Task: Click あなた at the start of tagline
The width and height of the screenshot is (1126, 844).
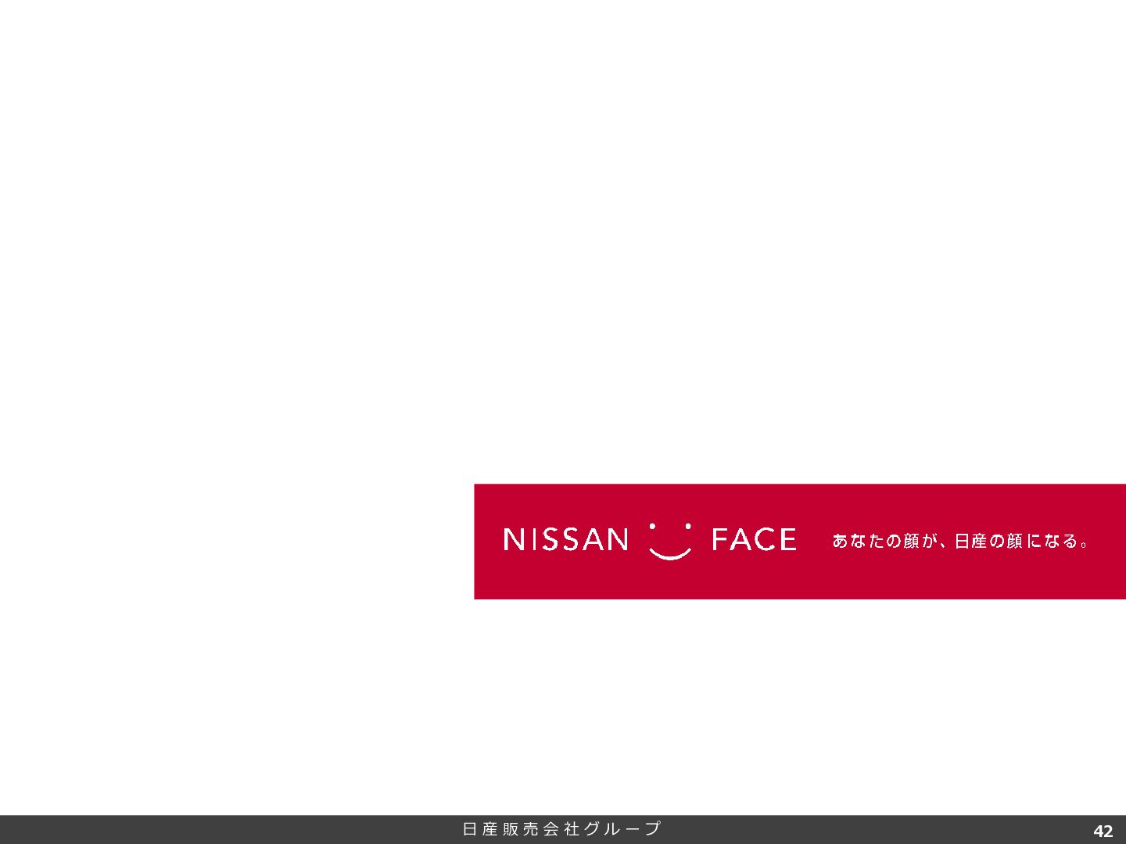Action: point(858,541)
